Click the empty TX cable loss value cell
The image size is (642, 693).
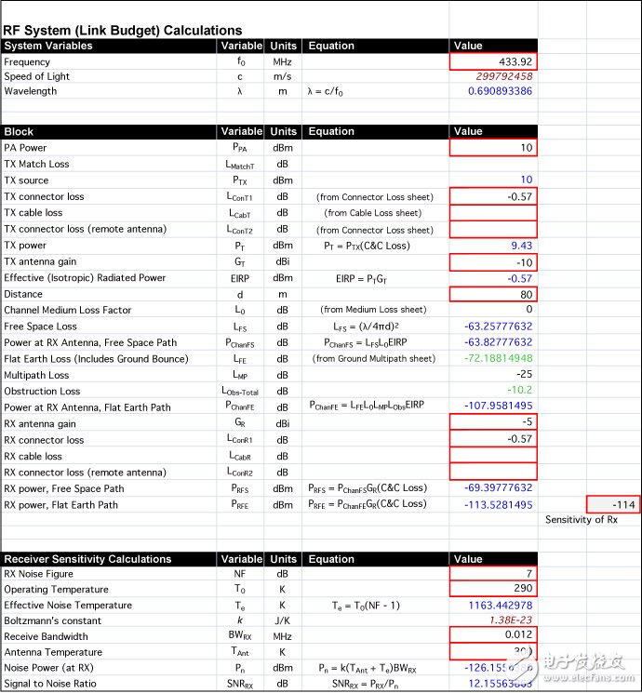493,212
